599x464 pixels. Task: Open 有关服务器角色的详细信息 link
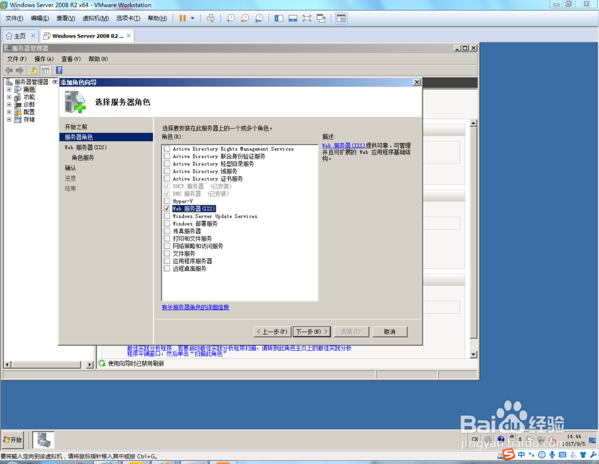[195, 307]
